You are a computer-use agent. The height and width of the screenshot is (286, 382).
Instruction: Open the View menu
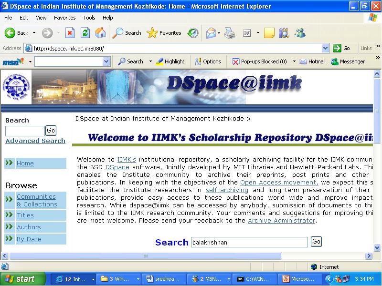pyautogui.click(x=41, y=18)
